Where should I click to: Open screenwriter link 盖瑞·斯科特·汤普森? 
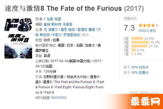[58, 24]
